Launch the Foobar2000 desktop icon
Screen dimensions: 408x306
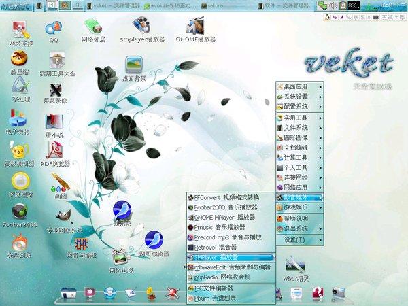[20, 211]
